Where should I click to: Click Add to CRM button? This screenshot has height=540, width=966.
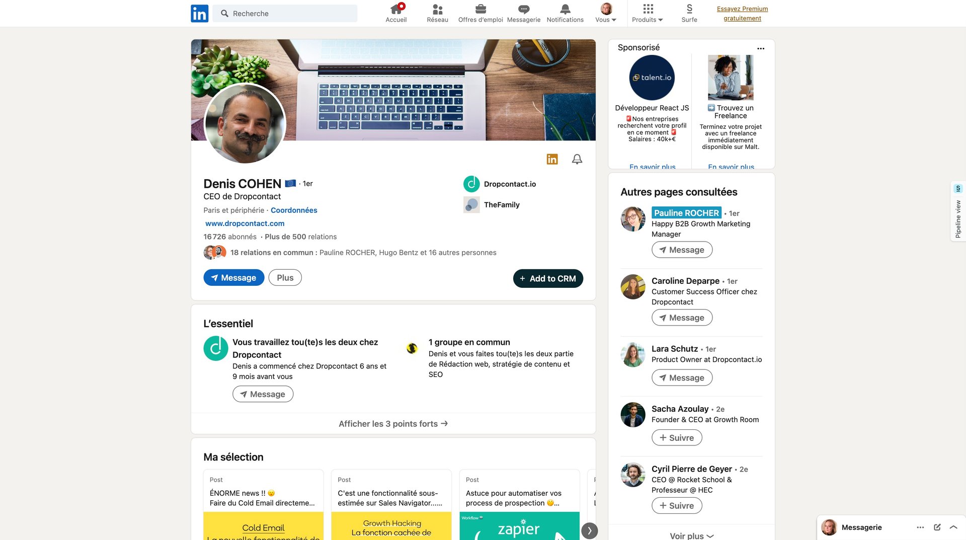click(x=548, y=278)
